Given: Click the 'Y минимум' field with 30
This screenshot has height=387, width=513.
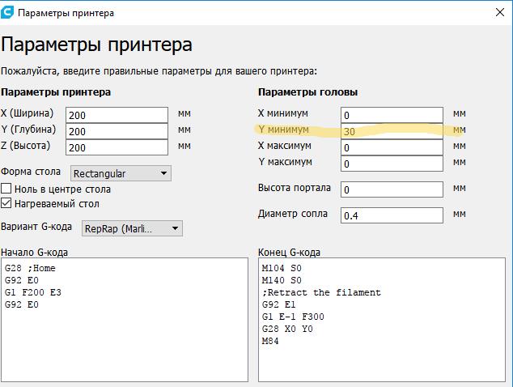Looking at the screenshot, I should point(391,131).
